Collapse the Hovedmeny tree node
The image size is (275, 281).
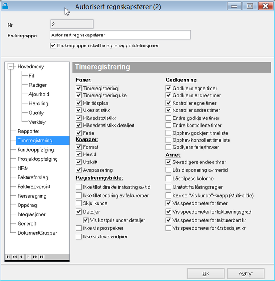tap(10, 66)
